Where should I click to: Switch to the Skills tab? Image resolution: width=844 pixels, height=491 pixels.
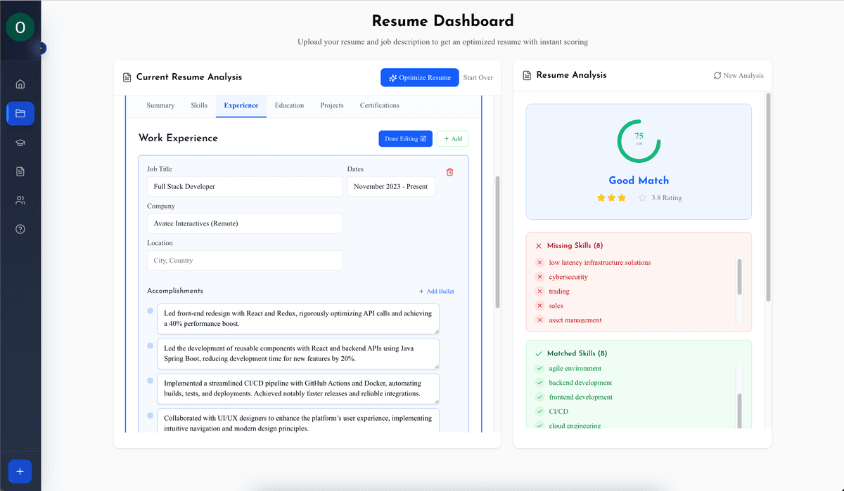(x=199, y=105)
